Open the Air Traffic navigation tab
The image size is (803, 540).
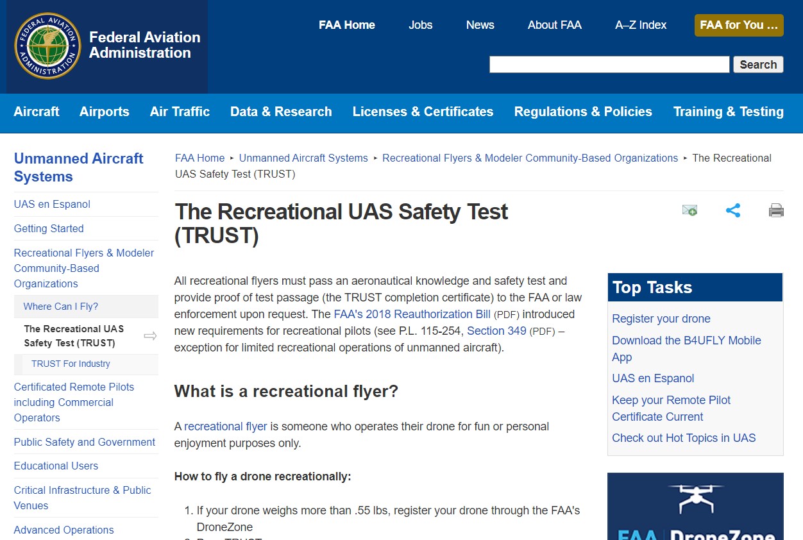[180, 112]
